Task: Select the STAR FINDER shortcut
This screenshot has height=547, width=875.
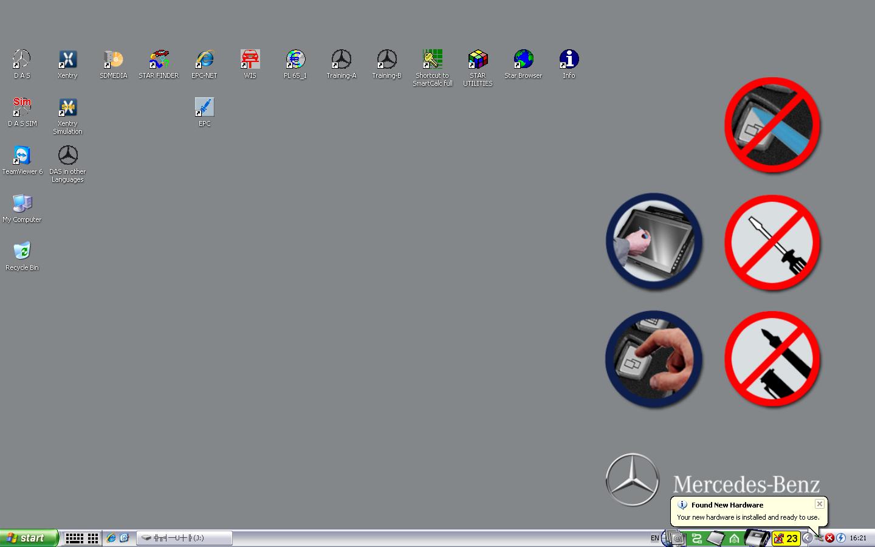Action: 159,60
